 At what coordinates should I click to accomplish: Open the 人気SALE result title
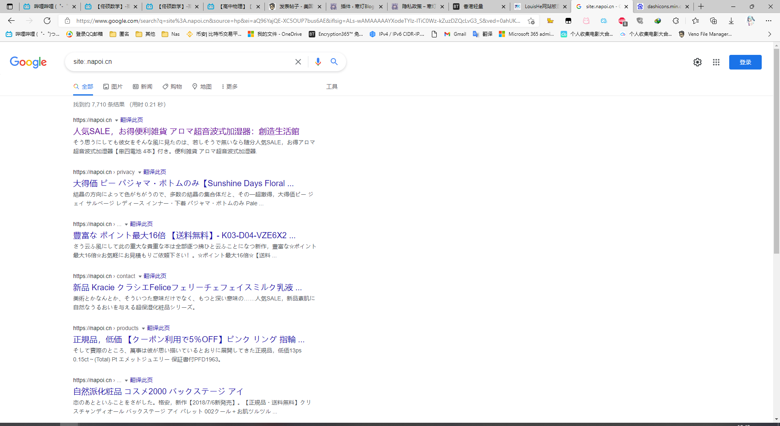186,131
